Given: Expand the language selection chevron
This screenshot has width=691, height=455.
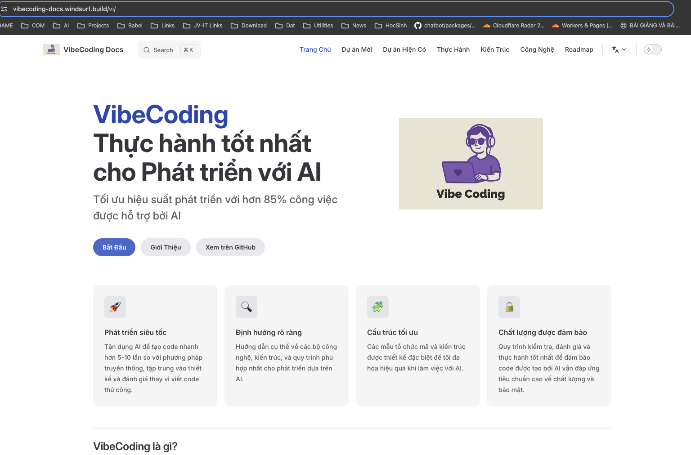Looking at the screenshot, I should tap(624, 50).
